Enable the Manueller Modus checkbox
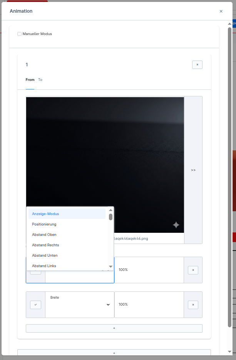The image size is (236, 360). (20, 34)
